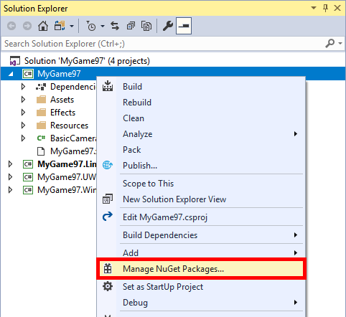Choose Rebuild from the context menu
The height and width of the screenshot is (317, 346).
[x=201, y=103]
